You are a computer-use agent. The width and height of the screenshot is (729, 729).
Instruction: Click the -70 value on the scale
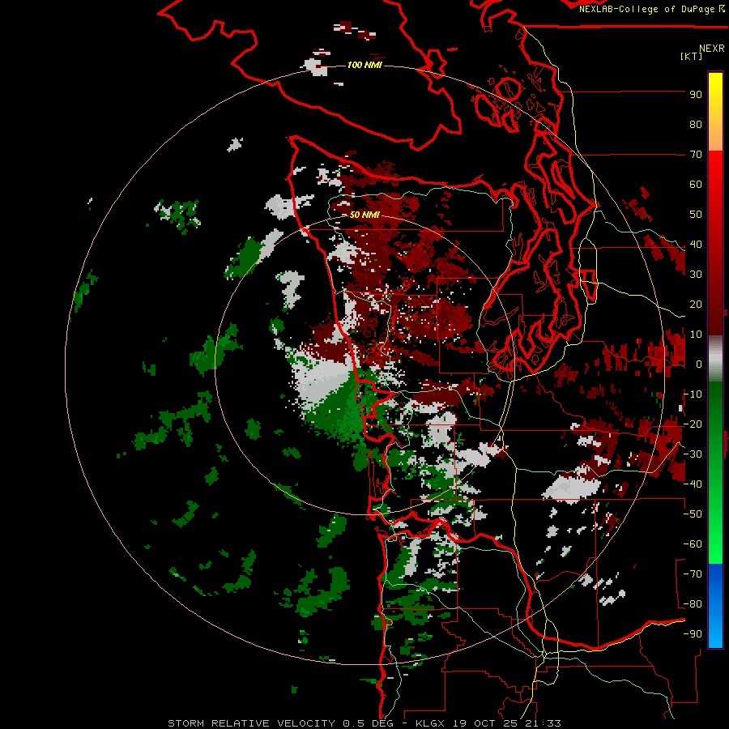tap(693, 574)
